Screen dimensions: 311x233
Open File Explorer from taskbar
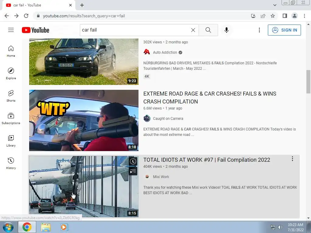tap(46, 227)
